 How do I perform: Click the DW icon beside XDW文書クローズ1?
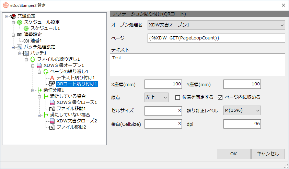point(53,102)
